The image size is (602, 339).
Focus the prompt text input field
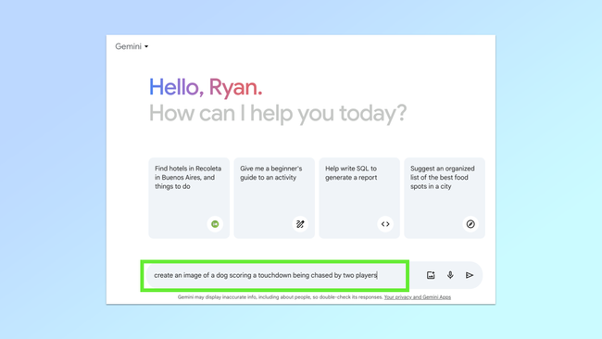(275, 275)
